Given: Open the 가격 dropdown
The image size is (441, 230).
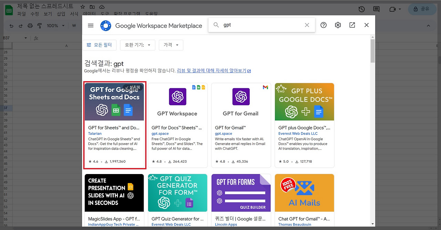Looking at the screenshot, I should click(x=171, y=45).
